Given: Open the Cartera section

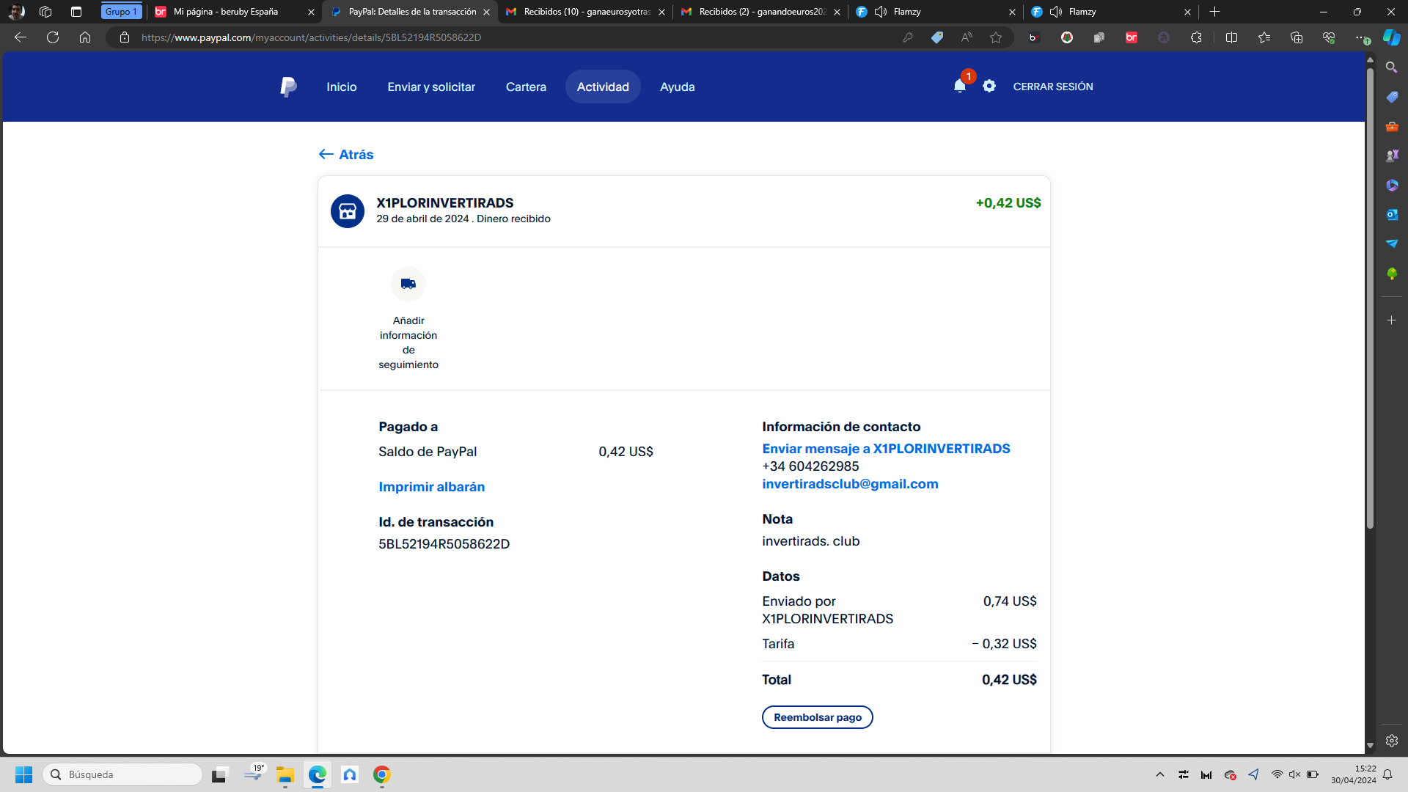Looking at the screenshot, I should (526, 87).
